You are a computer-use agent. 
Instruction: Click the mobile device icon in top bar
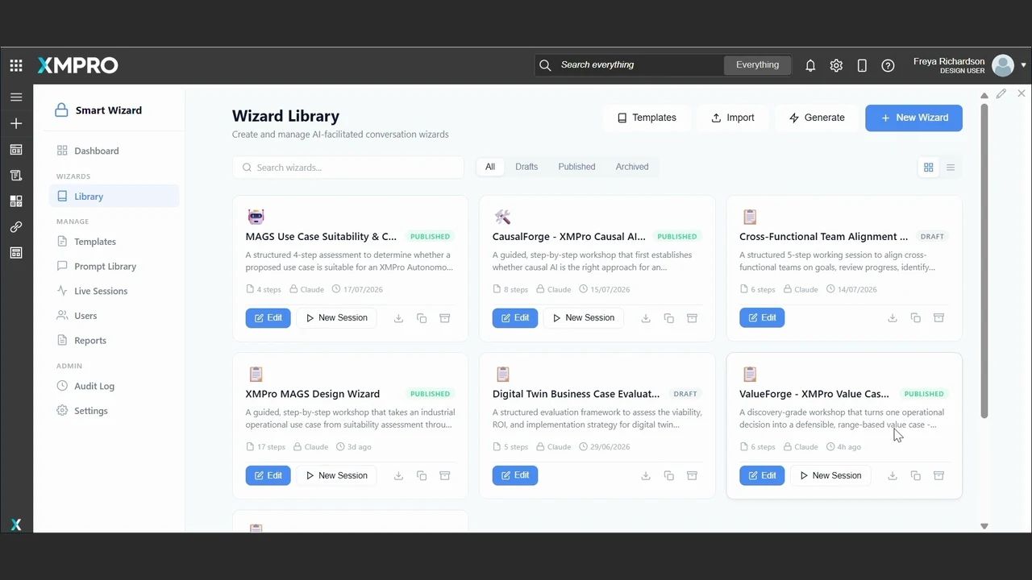pos(862,65)
